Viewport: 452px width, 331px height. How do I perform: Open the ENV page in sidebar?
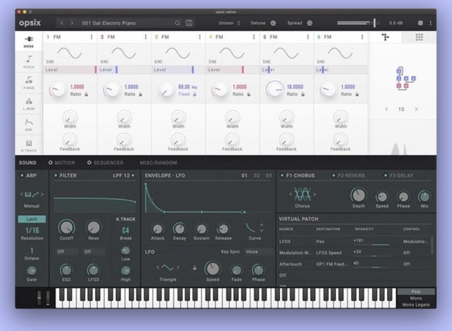click(29, 125)
